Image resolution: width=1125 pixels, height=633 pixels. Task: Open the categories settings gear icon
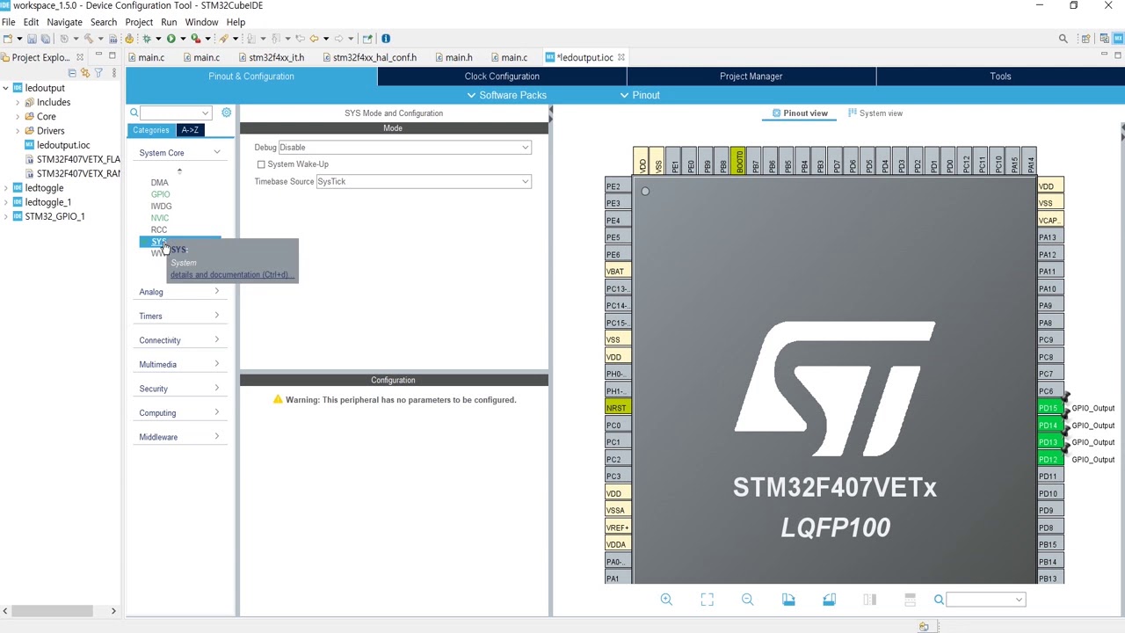226,113
